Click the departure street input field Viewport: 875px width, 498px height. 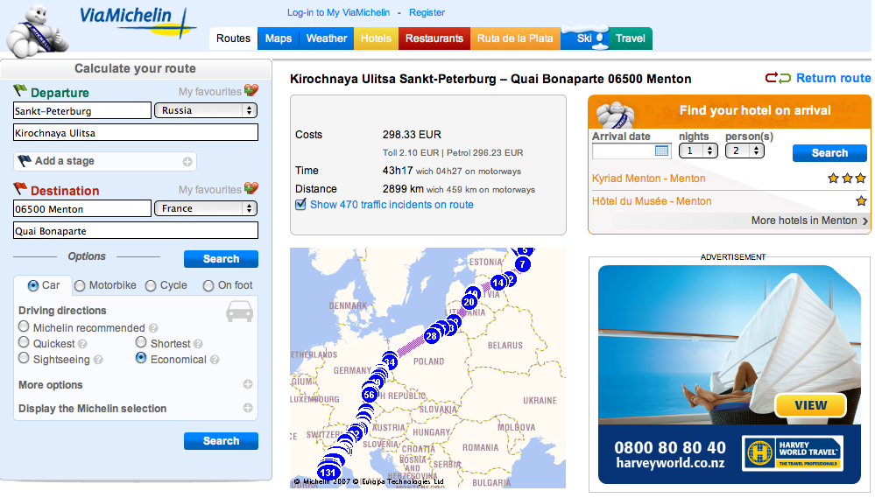click(136, 133)
